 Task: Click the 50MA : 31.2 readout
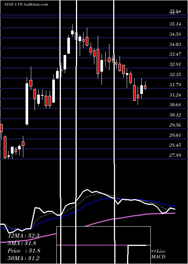24,258
